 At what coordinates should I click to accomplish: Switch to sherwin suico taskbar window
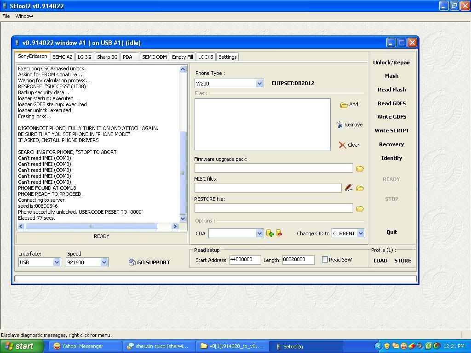(158, 346)
